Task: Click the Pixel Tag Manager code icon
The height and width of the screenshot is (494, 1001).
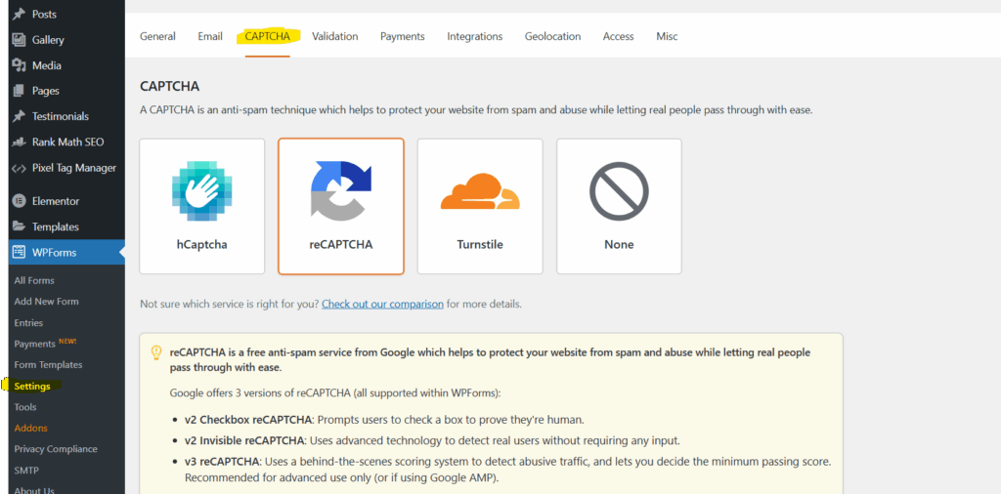Action: 19,167
